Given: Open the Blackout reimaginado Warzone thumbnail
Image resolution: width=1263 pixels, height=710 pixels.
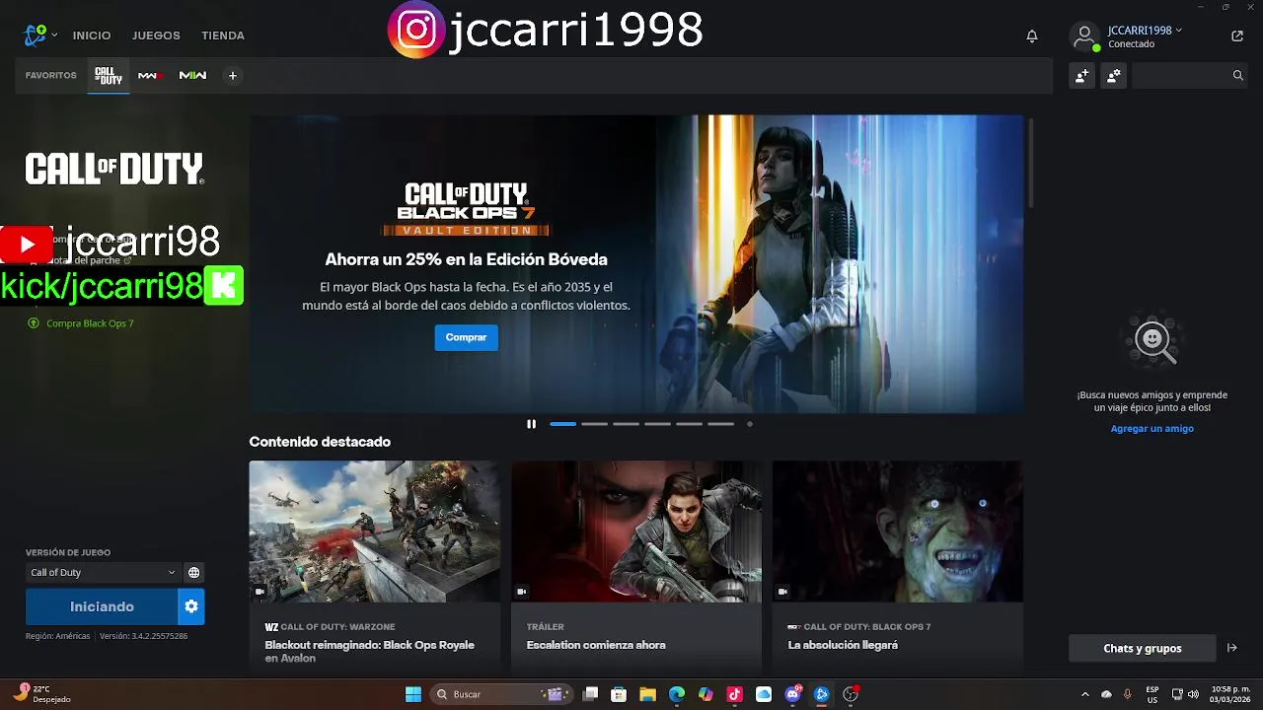Looking at the screenshot, I should tap(374, 532).
